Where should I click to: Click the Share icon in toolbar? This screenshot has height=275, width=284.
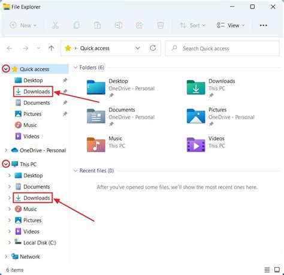pos(140,25)
